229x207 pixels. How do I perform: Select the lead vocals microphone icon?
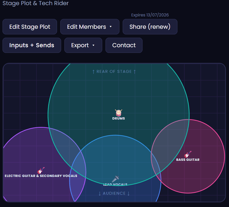tap(115, 179)
